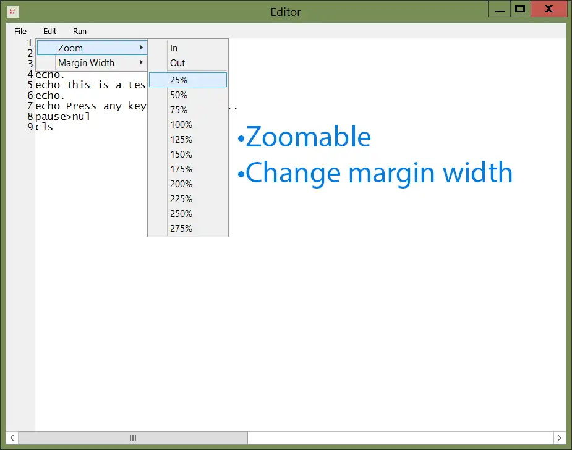Open the Edit menu

(x=49, y=32)
